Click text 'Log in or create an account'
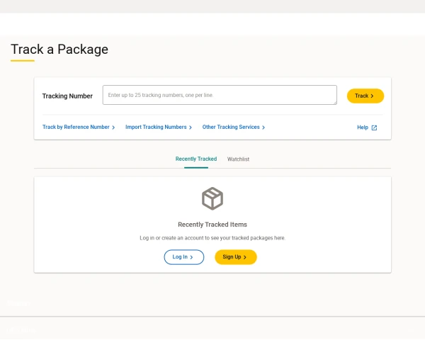Image resolution: width=425 pixels, height=340 pixels. 171,238
